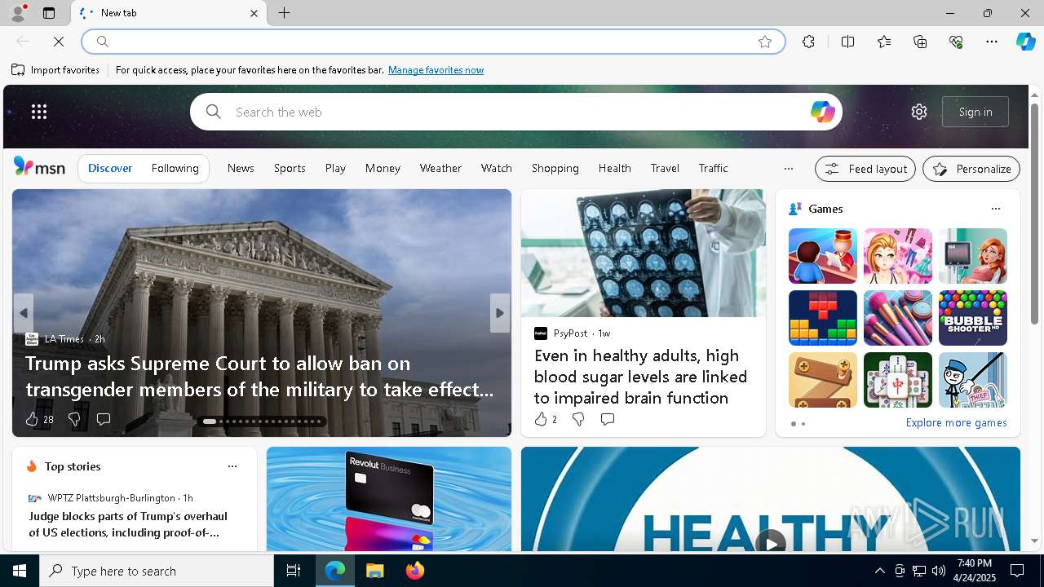Viewport: 1044px width, 587px height.
Task: Open comments on PsyPost article
Action: [608, 419]
